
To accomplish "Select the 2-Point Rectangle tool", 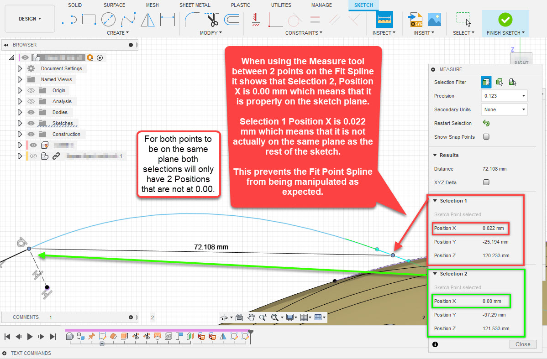I will point(89,19).
